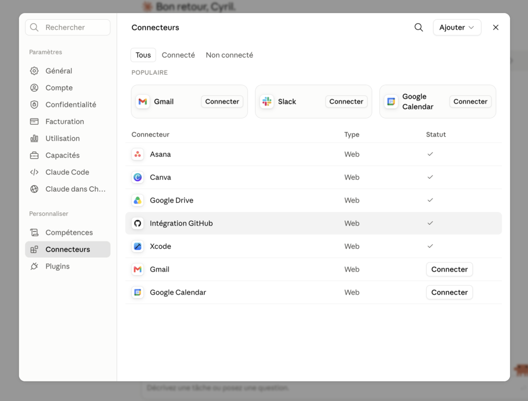This screenshot has height=401, width=528.
Task: Open Compte settings
Action: coord(68,88)
